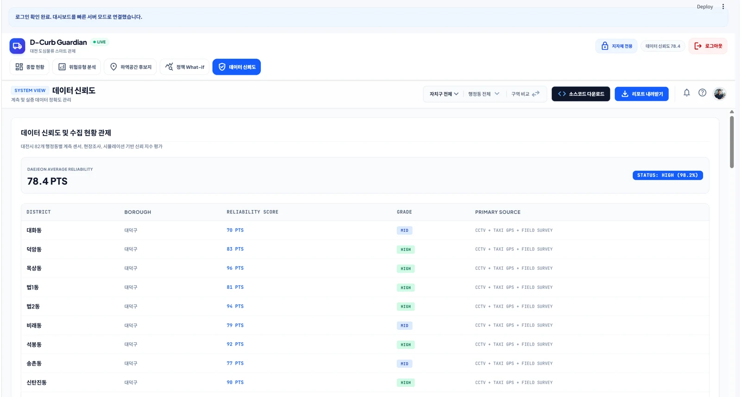The height and width of the screenshot is (397, 741).
Task: Switch to the 위험유형 분석 tab
Action: pyautogui.click(x=77, y=67)
